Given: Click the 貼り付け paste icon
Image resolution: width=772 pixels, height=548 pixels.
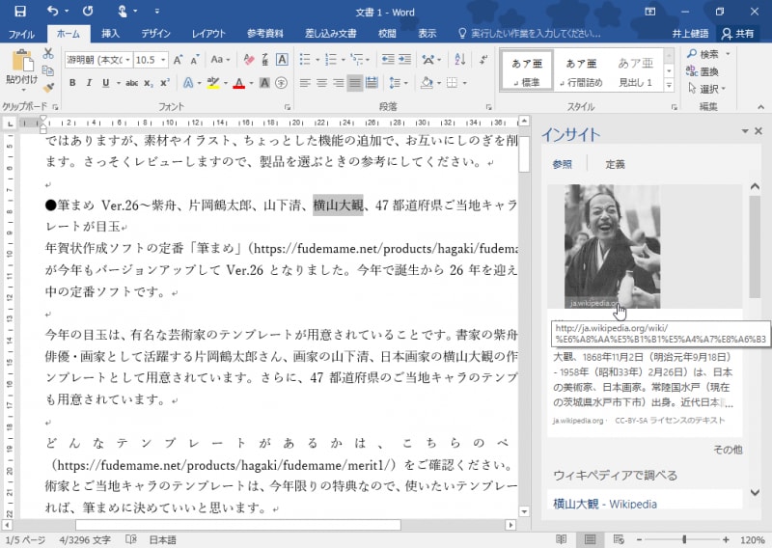Looking at the screenshot, I should pos(21,62).
